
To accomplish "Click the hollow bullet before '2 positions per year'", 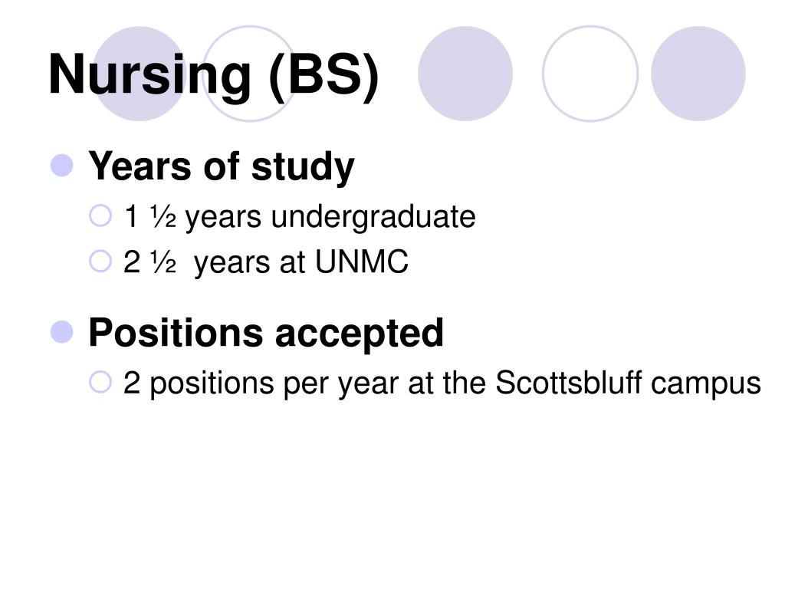I will point(100,382).
